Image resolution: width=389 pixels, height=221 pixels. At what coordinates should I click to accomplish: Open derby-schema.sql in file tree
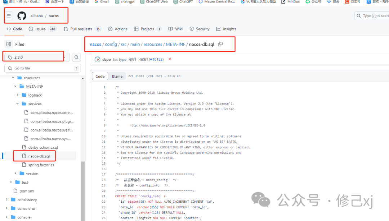(x=43, y=147)
